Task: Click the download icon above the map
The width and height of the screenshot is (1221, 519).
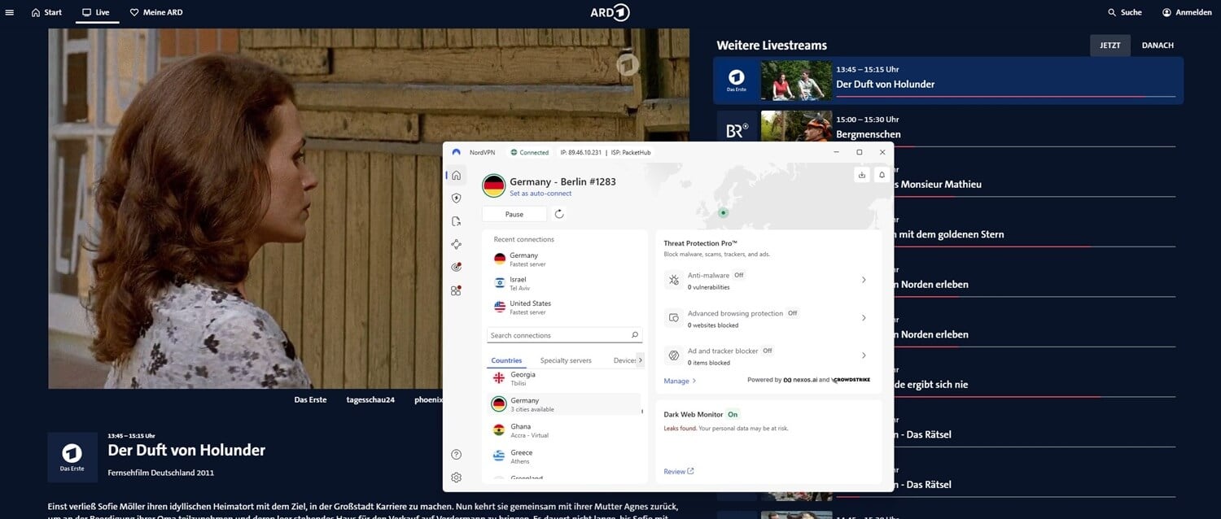Action: [x=861, y=174]
